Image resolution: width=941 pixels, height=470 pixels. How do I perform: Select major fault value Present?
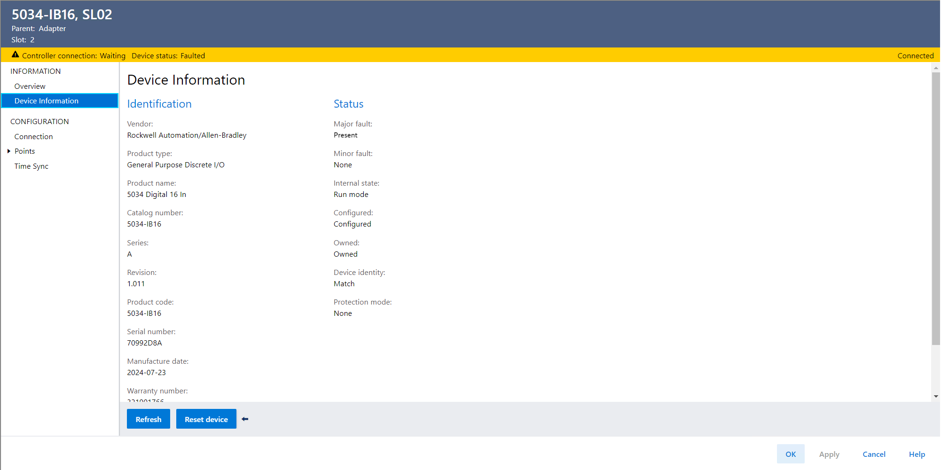pyautogui.click(x=345, y=135)
